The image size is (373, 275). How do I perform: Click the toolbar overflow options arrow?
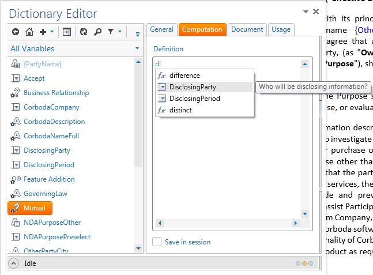tap(137, 33)
